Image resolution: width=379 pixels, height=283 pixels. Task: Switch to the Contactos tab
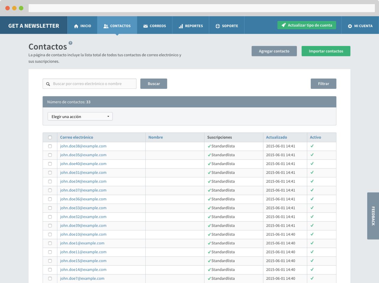pyautogui.click(x=117, y=26)
